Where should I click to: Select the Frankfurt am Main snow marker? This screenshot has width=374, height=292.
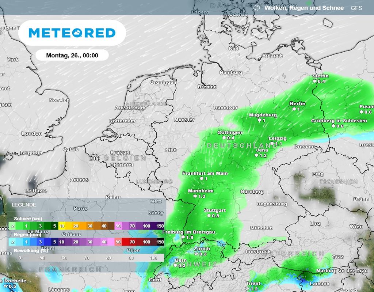(x=201, y=179)
